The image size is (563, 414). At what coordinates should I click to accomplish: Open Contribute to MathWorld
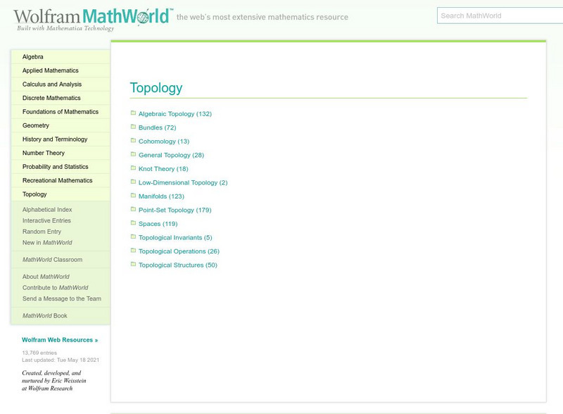[x=55, y=287]
